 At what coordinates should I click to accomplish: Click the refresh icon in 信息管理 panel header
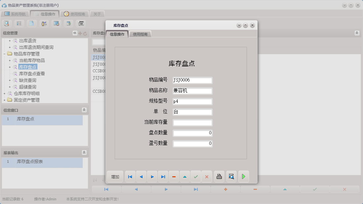(85, 33)
